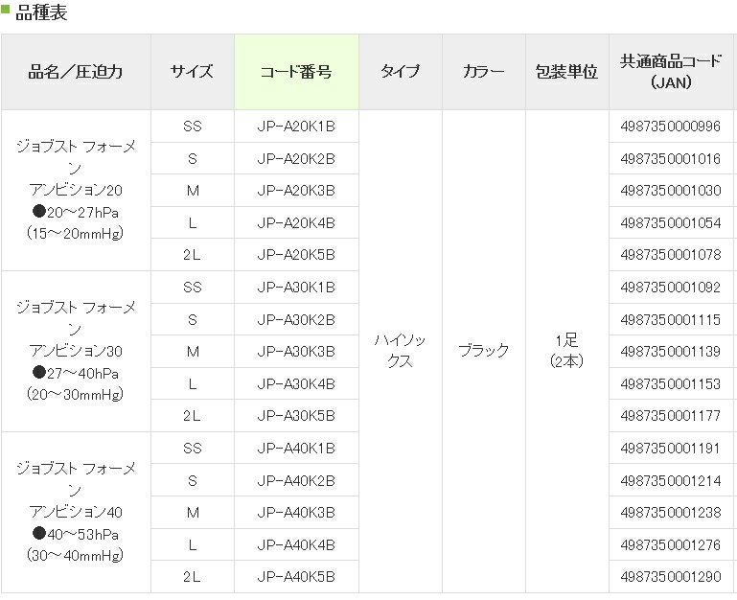Click the ハイソックス type cell

pyautogui.click(x=400, y=351)
